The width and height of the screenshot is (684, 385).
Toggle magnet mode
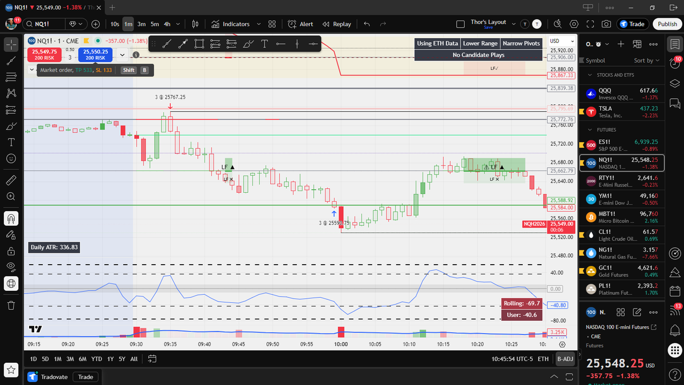(x=11, y=218)
